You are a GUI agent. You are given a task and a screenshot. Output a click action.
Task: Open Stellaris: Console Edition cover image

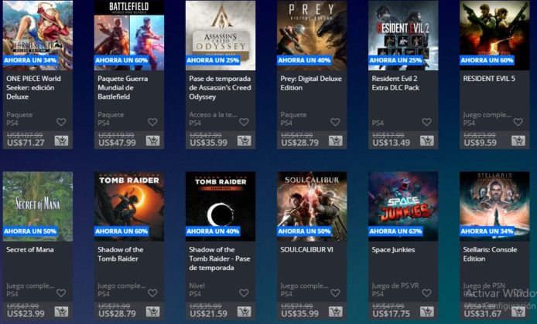coord(494,206)
